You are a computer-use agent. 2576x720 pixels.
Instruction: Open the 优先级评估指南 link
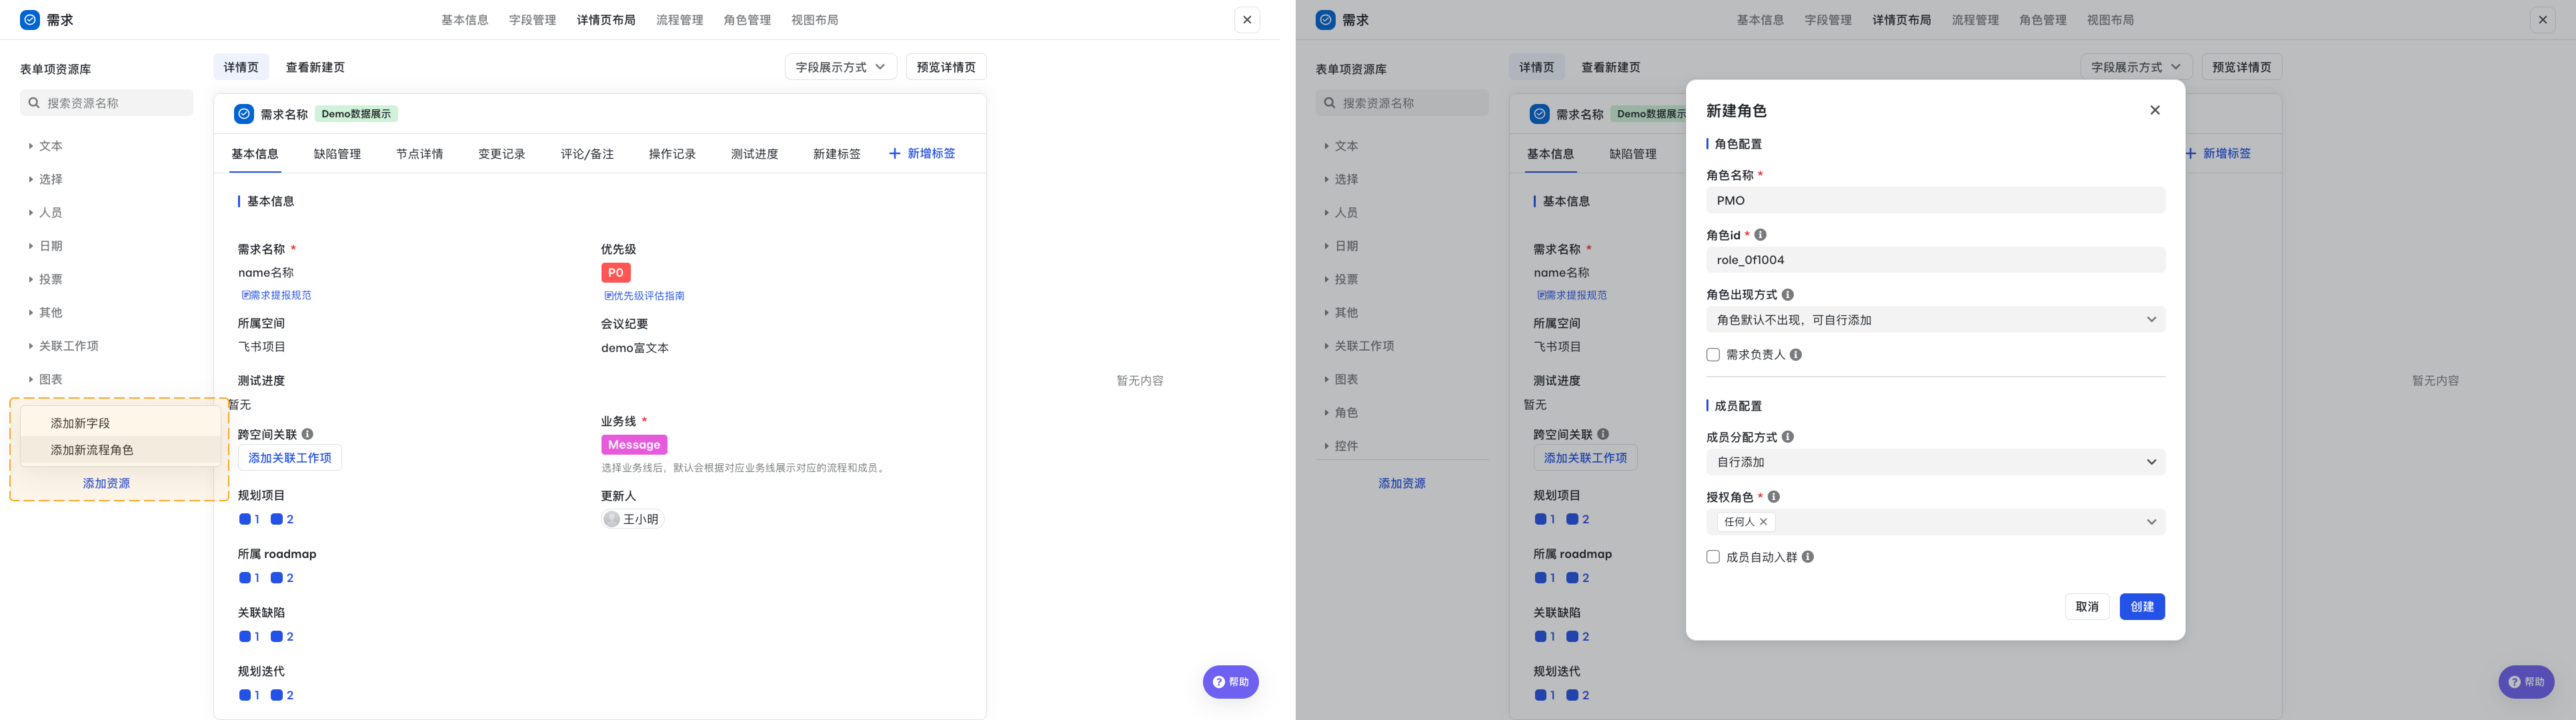pos(644,296)
